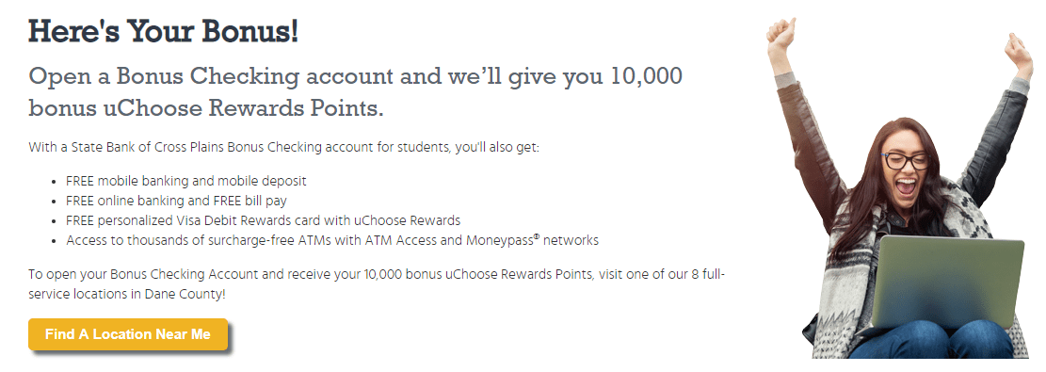
Task: Click the bullet dot before Access to thousands
Action: coord(54,241)
